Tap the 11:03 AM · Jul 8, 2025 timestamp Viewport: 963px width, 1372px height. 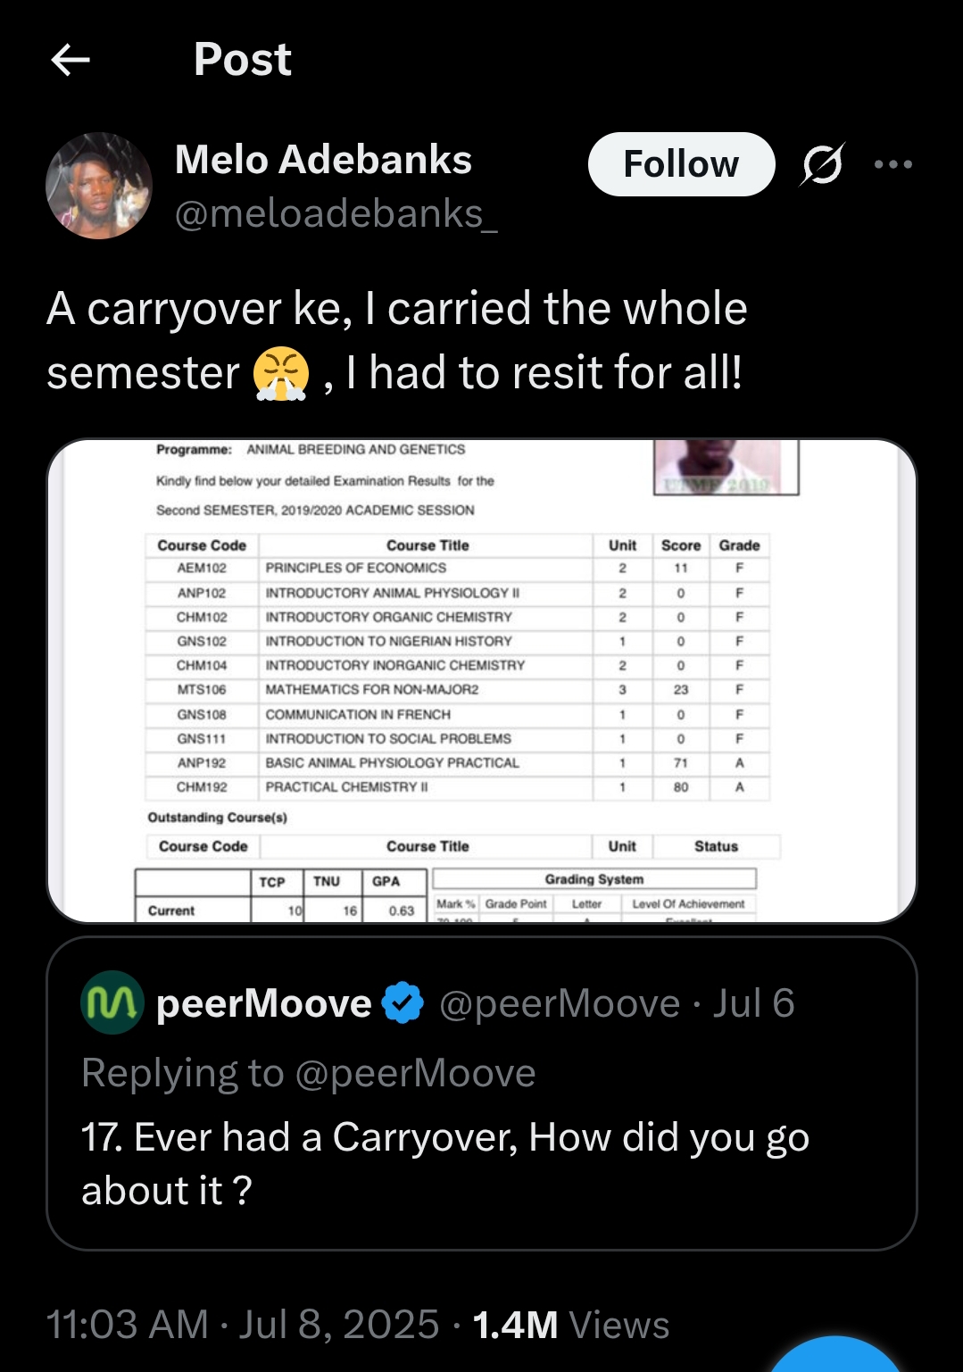tap(243, 1325)
